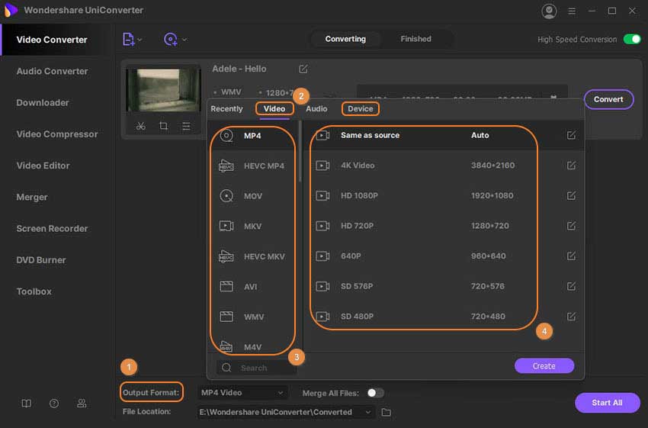The width and height of the screenshot is (648, 428).
Task: Go to Downloader
Action: 43,102
